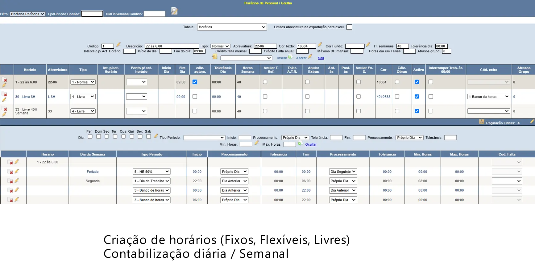Open the Filtro 'Horários Períodos' dropdown

(27, 14)
